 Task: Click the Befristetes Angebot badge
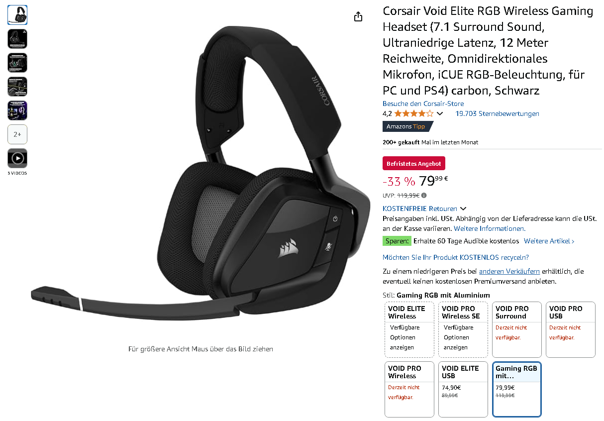tap(414, 163)
